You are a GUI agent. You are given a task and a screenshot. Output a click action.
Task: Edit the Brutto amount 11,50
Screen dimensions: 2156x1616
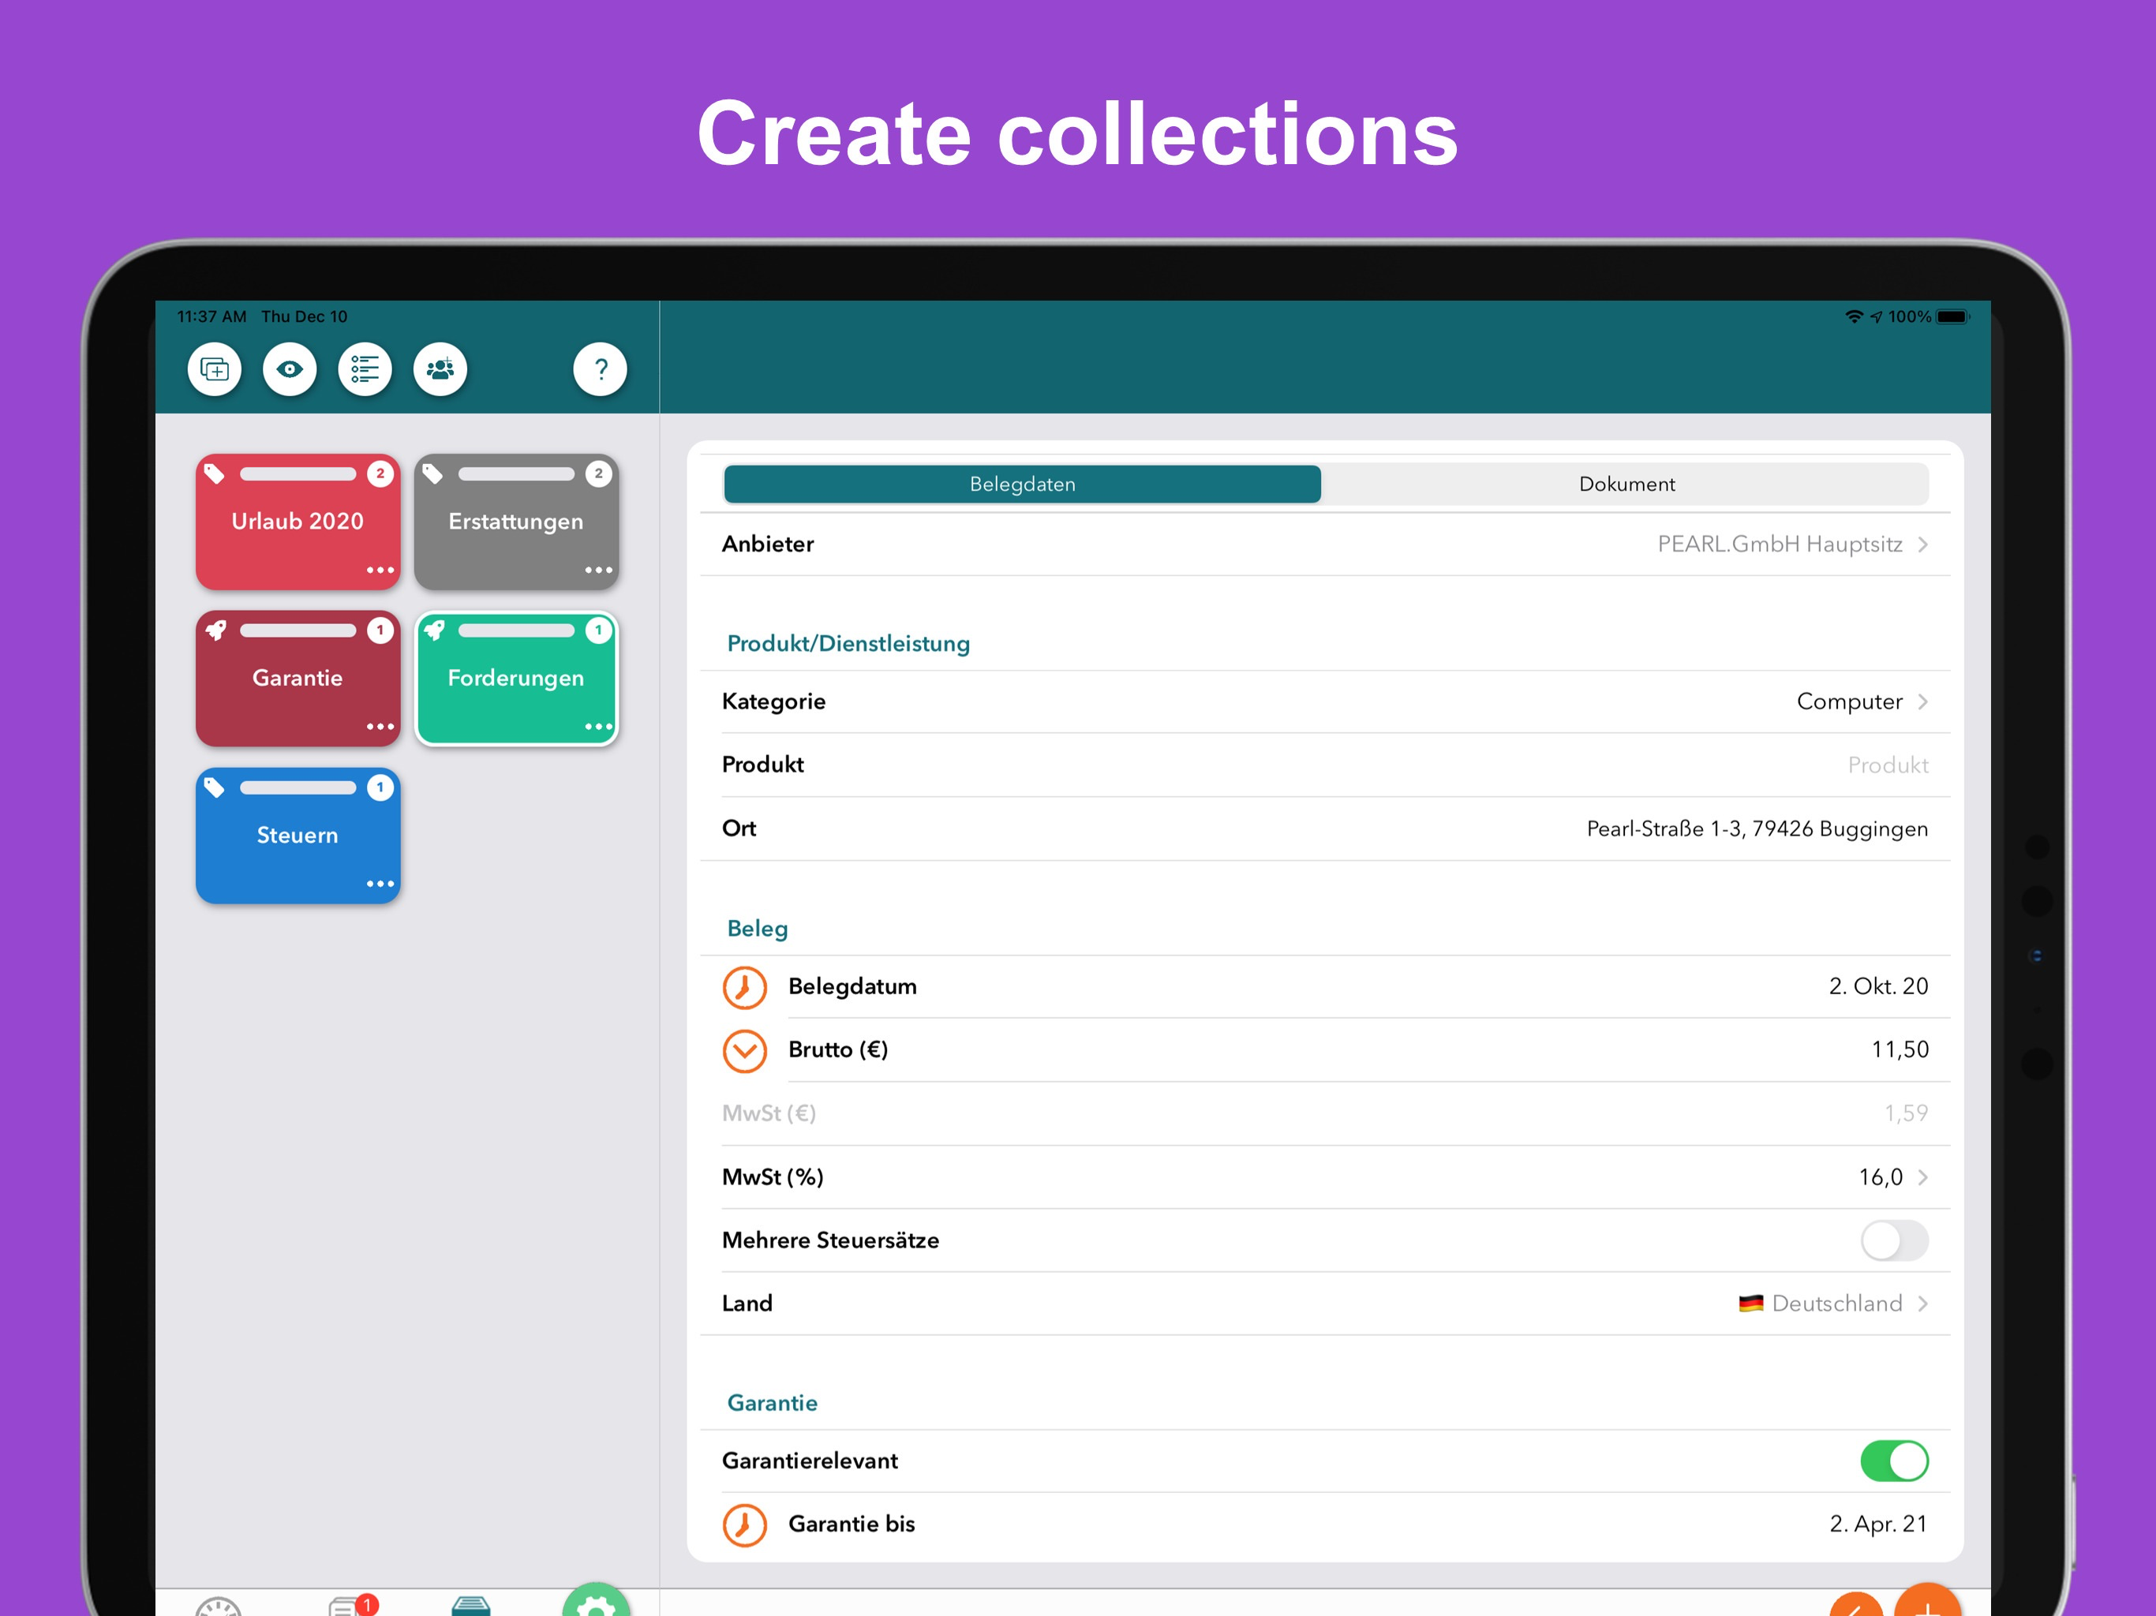1900,1049
